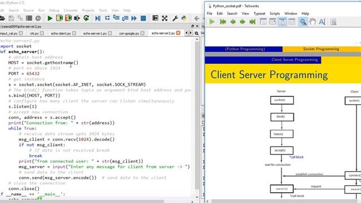Click the Client Server Programming blue bar

pyautogui.click(x=263, y=60)
